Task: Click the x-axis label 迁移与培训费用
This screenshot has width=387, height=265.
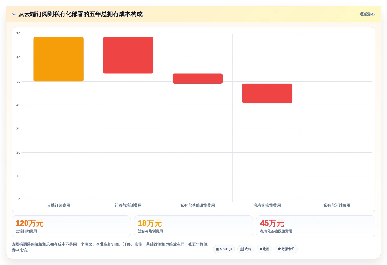Action: [128, 205]
